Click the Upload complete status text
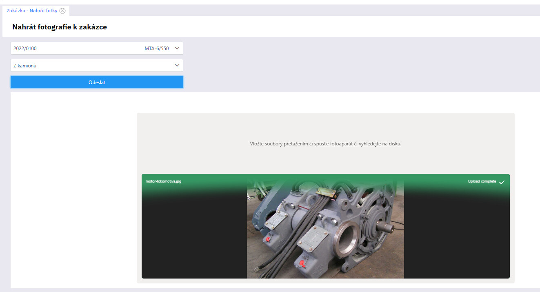Image resolution: width=540 pixels, height=292 pixels. (x=482, y=181)
